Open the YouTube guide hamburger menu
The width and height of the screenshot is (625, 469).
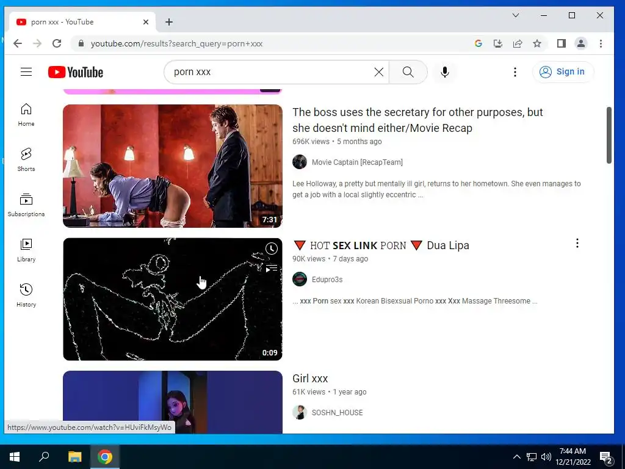pos(26,72)
